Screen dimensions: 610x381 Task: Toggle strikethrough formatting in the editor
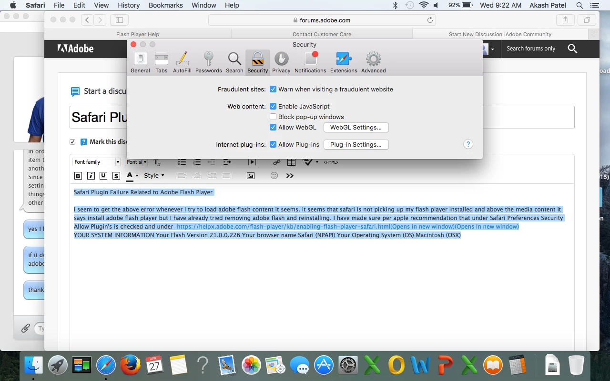click(116, 176)
